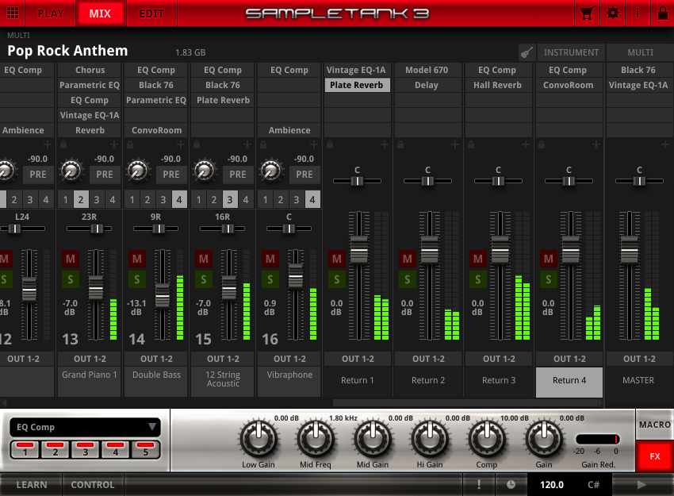Solo the Double Bass channel
Screen dimensions: 674x496
(x=136, y=279)
